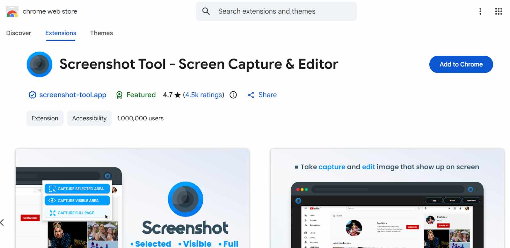This screenshot has height=248, width=510.
Task: Open the screenshot-tool.app publisher link
Action: pos(73,95)
